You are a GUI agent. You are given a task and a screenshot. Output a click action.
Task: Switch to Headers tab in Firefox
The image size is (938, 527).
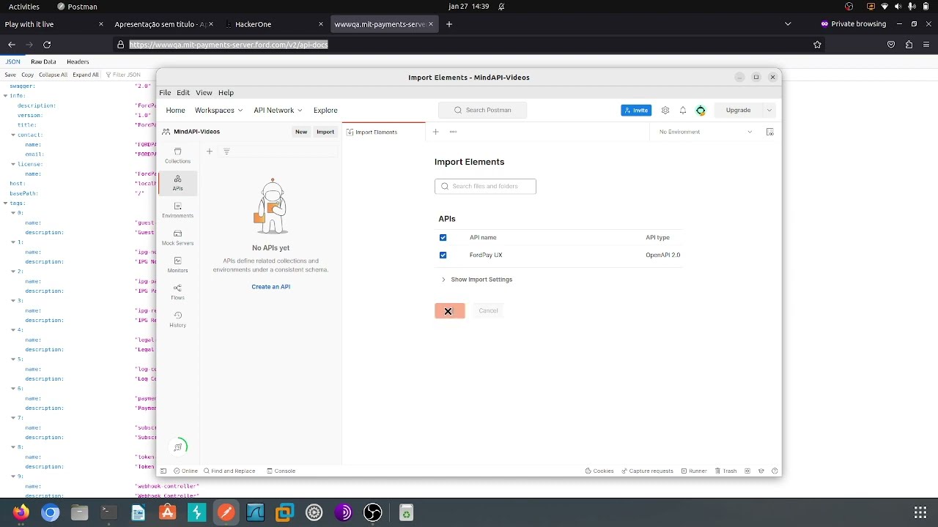78,62
